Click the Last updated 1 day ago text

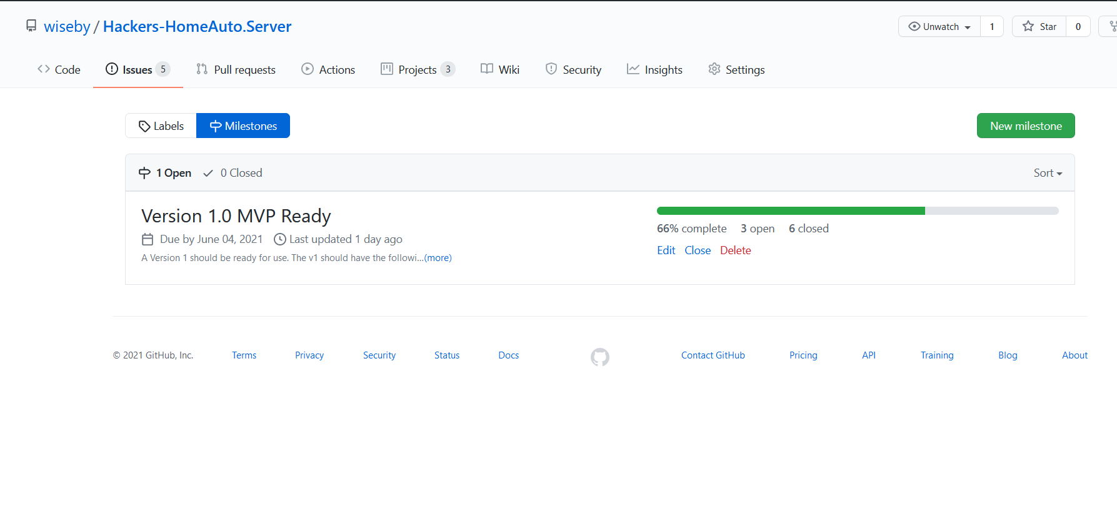point(346,239)
